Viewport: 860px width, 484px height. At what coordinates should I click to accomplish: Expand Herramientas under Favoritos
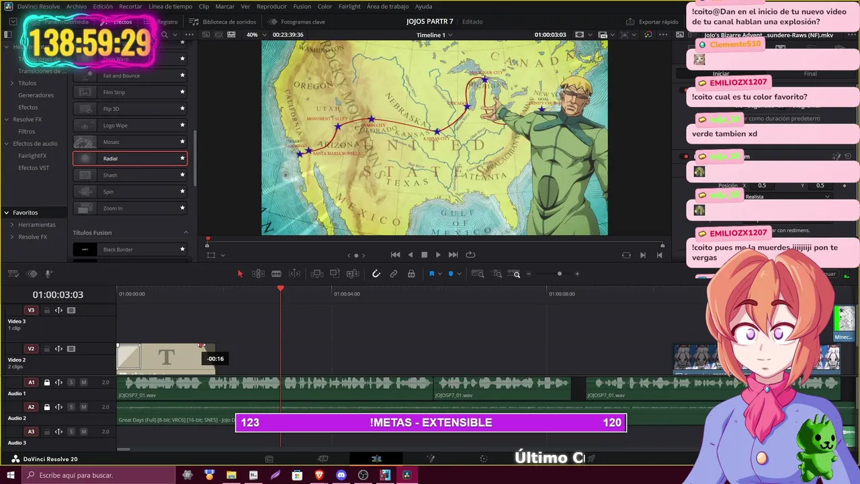point(12,225)
